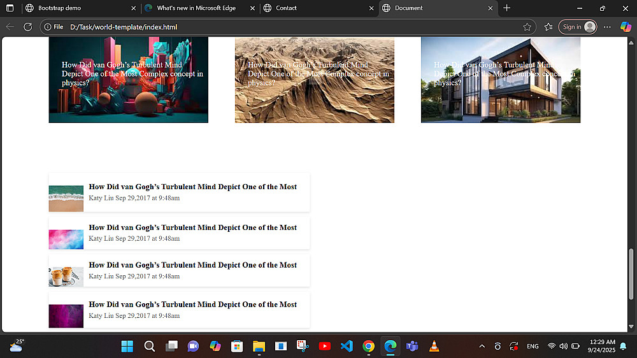637x358 pixels.
Task: Open the Favorites list icon
Action: click(x=548, y=27)
